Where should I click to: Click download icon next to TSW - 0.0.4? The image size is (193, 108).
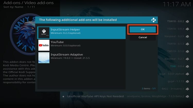[x=187, y=67]
